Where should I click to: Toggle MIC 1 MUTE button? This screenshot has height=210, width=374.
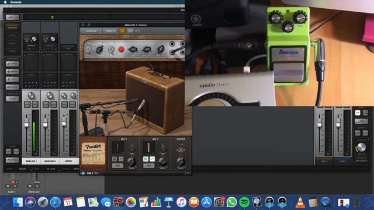pyautogui.click(x=117, y=166)
